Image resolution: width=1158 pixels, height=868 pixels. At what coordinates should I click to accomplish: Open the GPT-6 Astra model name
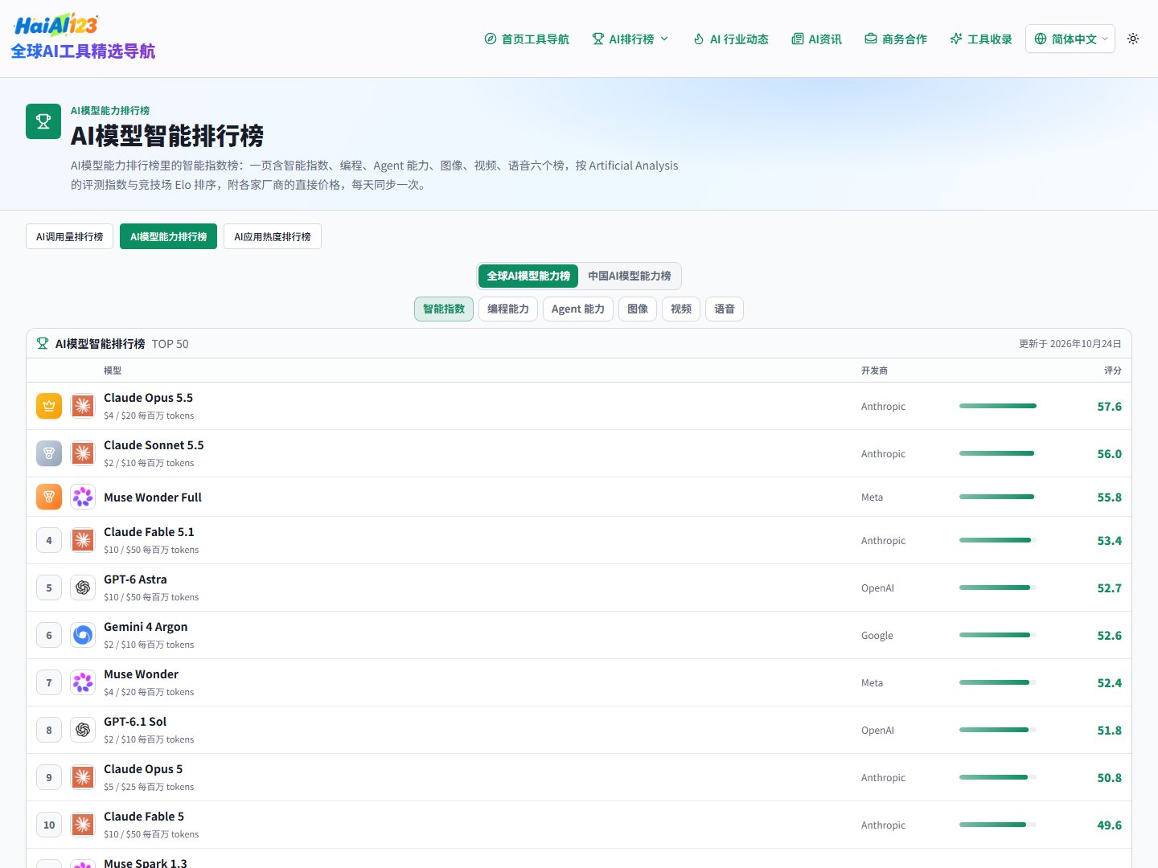coord(135,579)
